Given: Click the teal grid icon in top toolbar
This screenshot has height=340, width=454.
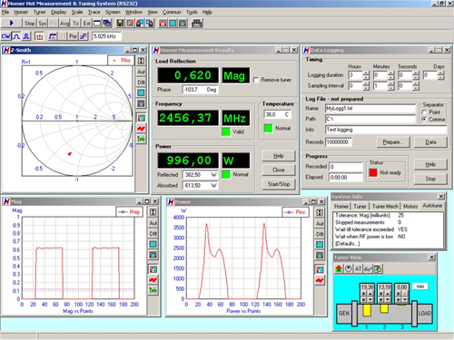Looking at the screenshot, I should (173, 24).
